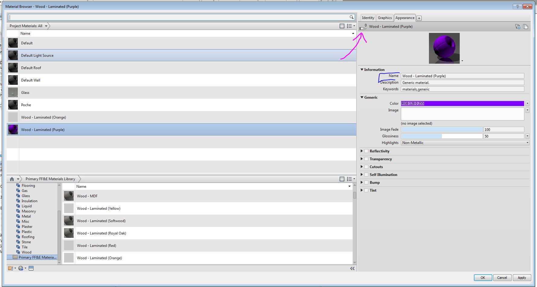The height and width of the screenshot is (287, 537).
Task: Expand the Reflectivity section triangle
Action: tap(362, 151)
